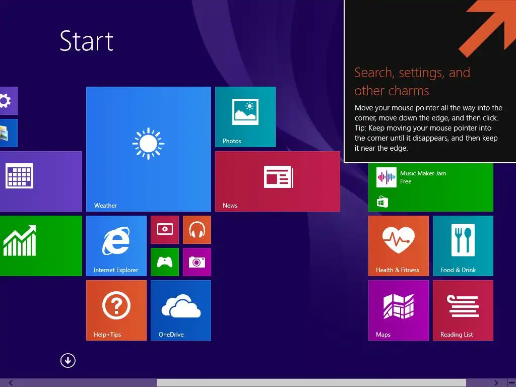
Task: Open the Calendar tile
Action: pyautogui.click(x=41, y=181)
